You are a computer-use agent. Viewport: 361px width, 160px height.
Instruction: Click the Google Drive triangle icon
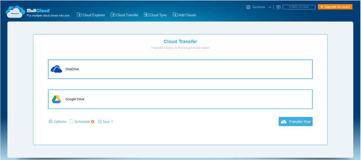pyautogui.click(x=56, y=99)
